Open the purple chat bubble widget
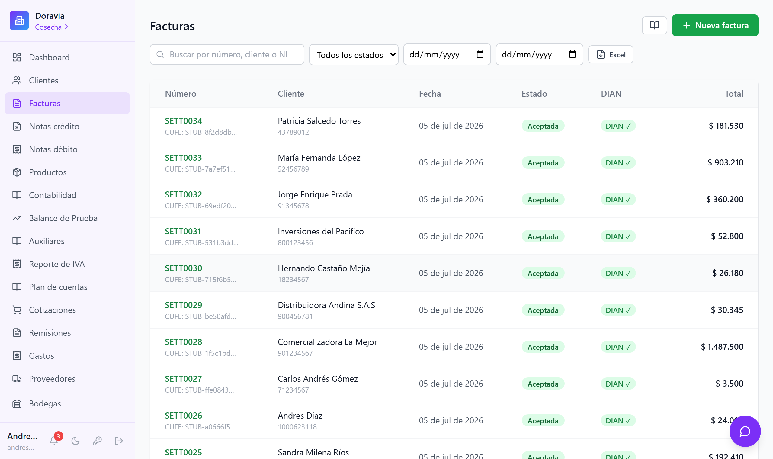773x459 pixels. [745, 431]
